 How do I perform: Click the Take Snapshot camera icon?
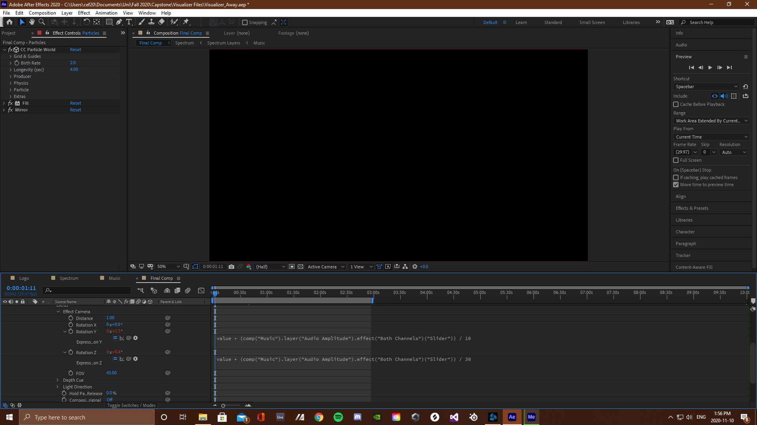pyautogui.click(x=231, y=267)
